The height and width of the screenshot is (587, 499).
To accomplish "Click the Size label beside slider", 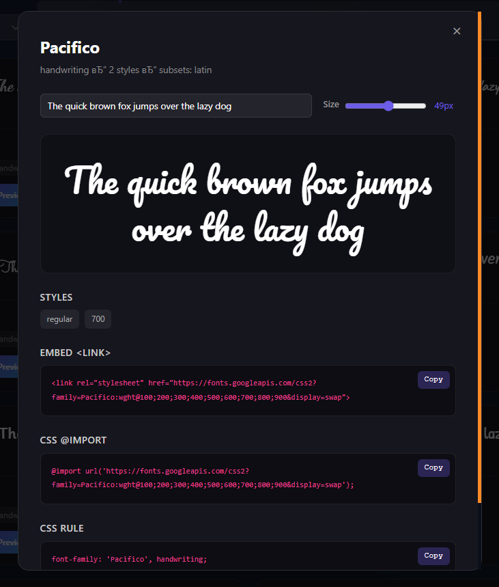I will [x=331, y=105].
